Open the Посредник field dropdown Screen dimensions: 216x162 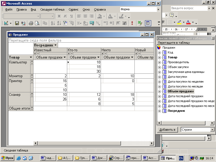[55, 45]
